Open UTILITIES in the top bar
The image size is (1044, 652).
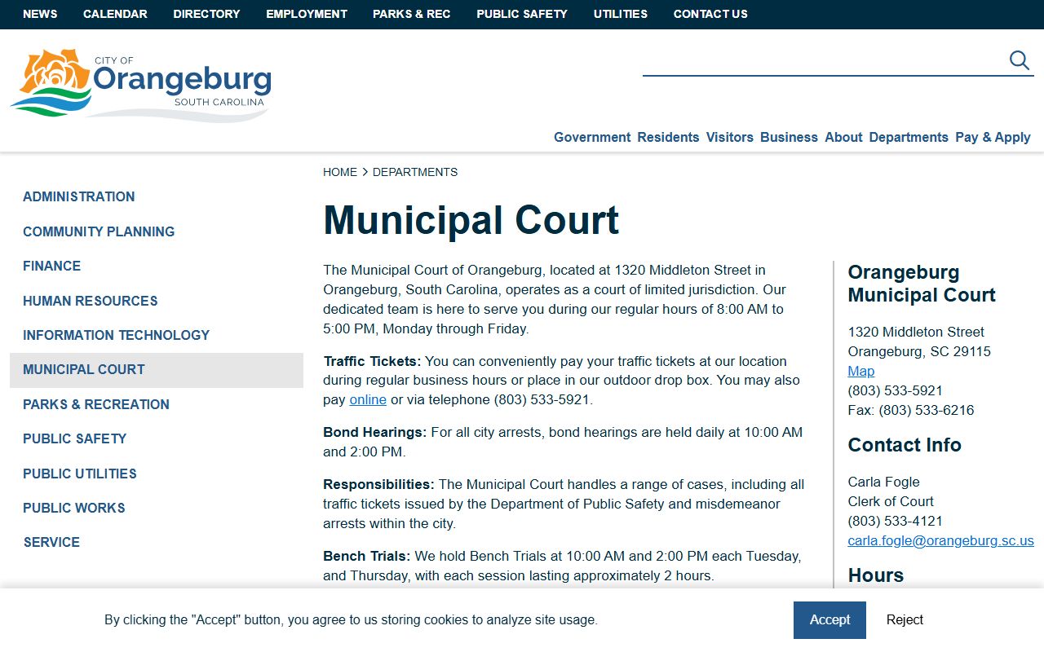621,14
